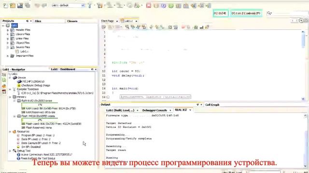Collapse the Device node in Dashboard
The image size is (309, 173).
coord(10,78)
